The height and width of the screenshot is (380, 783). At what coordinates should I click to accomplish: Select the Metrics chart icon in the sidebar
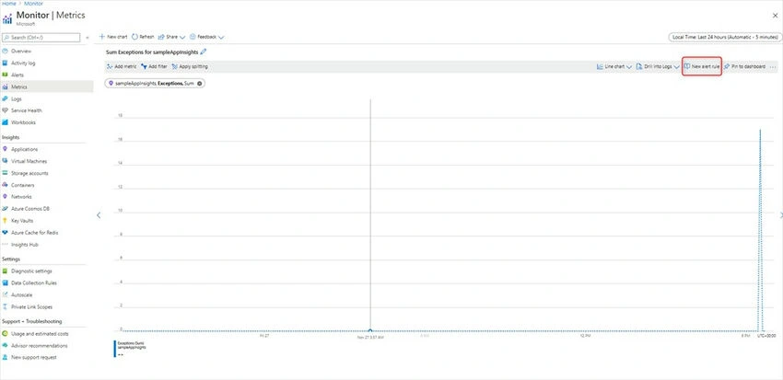click(6, 86)
